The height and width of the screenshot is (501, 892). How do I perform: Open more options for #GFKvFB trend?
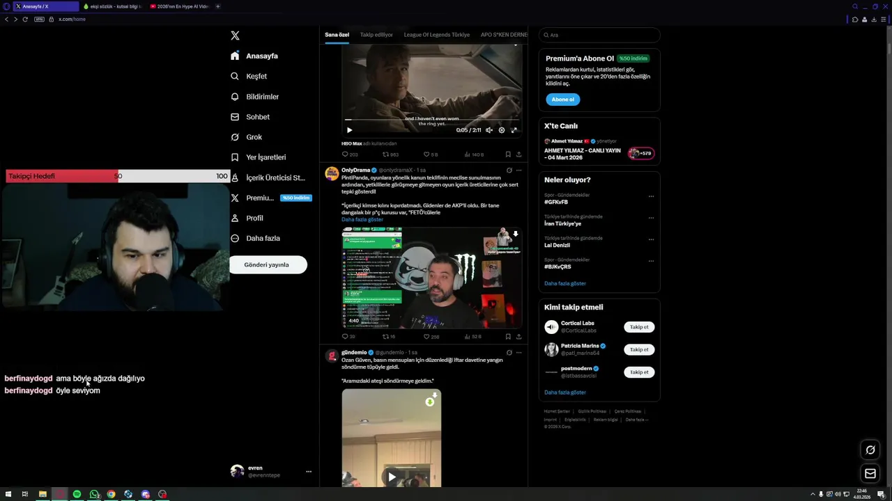point(652,196)
